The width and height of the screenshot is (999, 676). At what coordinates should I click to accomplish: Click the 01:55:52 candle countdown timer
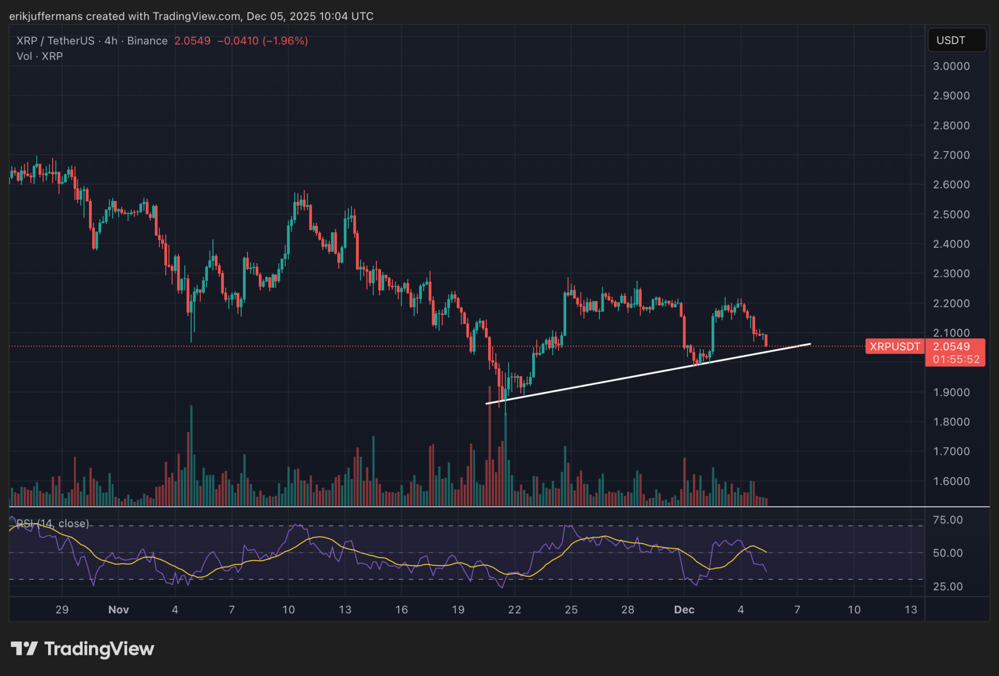[956, 359]
